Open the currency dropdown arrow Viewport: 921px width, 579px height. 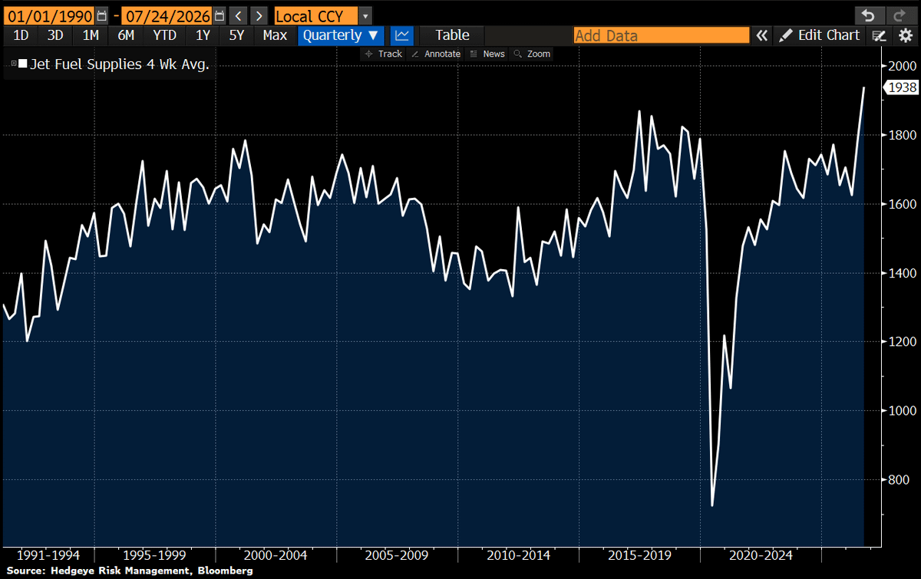click(x=365, y=15)
